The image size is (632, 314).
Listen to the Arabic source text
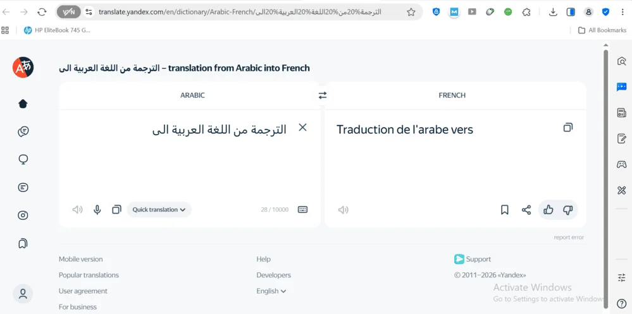[77, 210]
